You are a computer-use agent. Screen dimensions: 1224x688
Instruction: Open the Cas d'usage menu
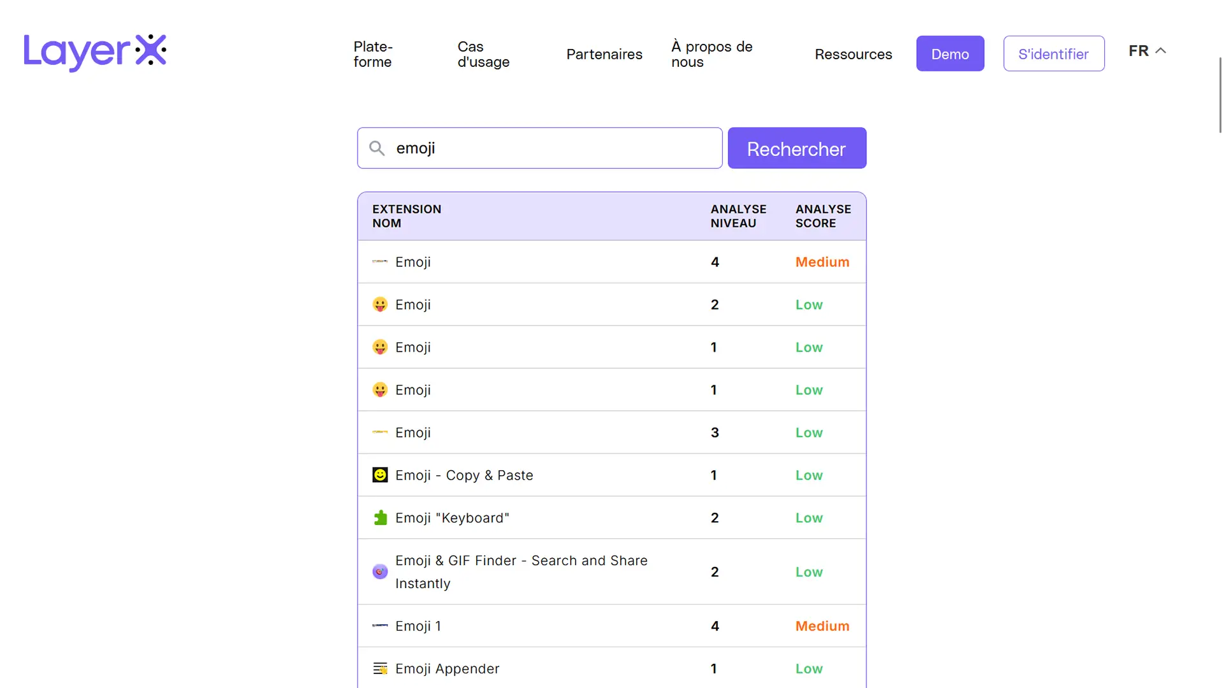click(x=483, y=54)
